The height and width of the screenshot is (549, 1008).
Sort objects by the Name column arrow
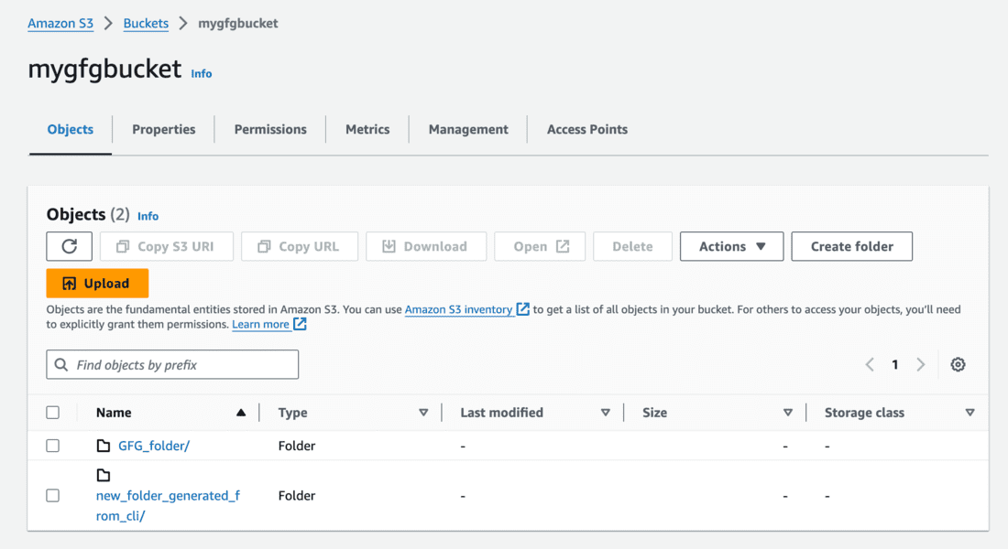point(241,413)
